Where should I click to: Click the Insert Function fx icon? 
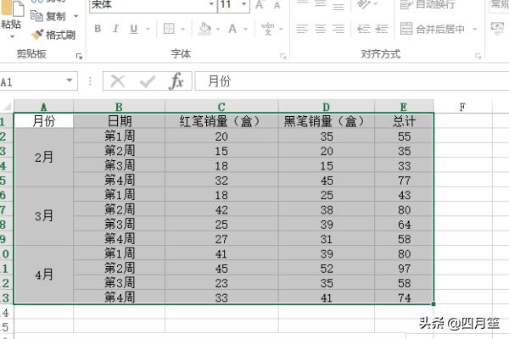point(176,81)
